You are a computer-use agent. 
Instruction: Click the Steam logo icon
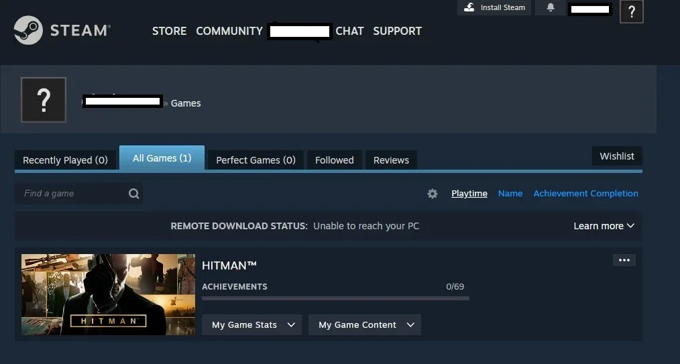[28, 30]
